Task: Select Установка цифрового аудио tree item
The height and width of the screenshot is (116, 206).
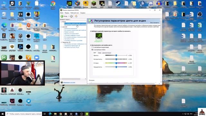Action: tap(72, 35)
